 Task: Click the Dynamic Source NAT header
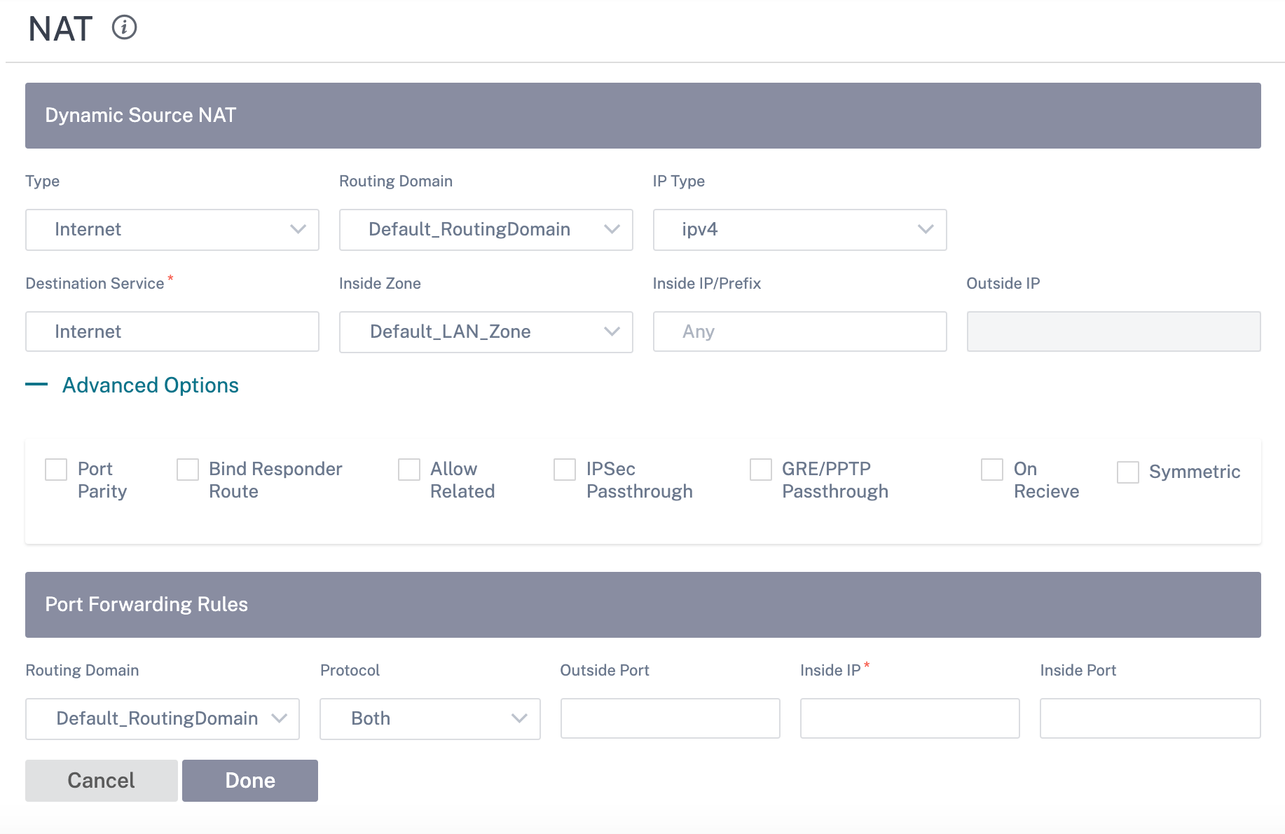point(643,116)
